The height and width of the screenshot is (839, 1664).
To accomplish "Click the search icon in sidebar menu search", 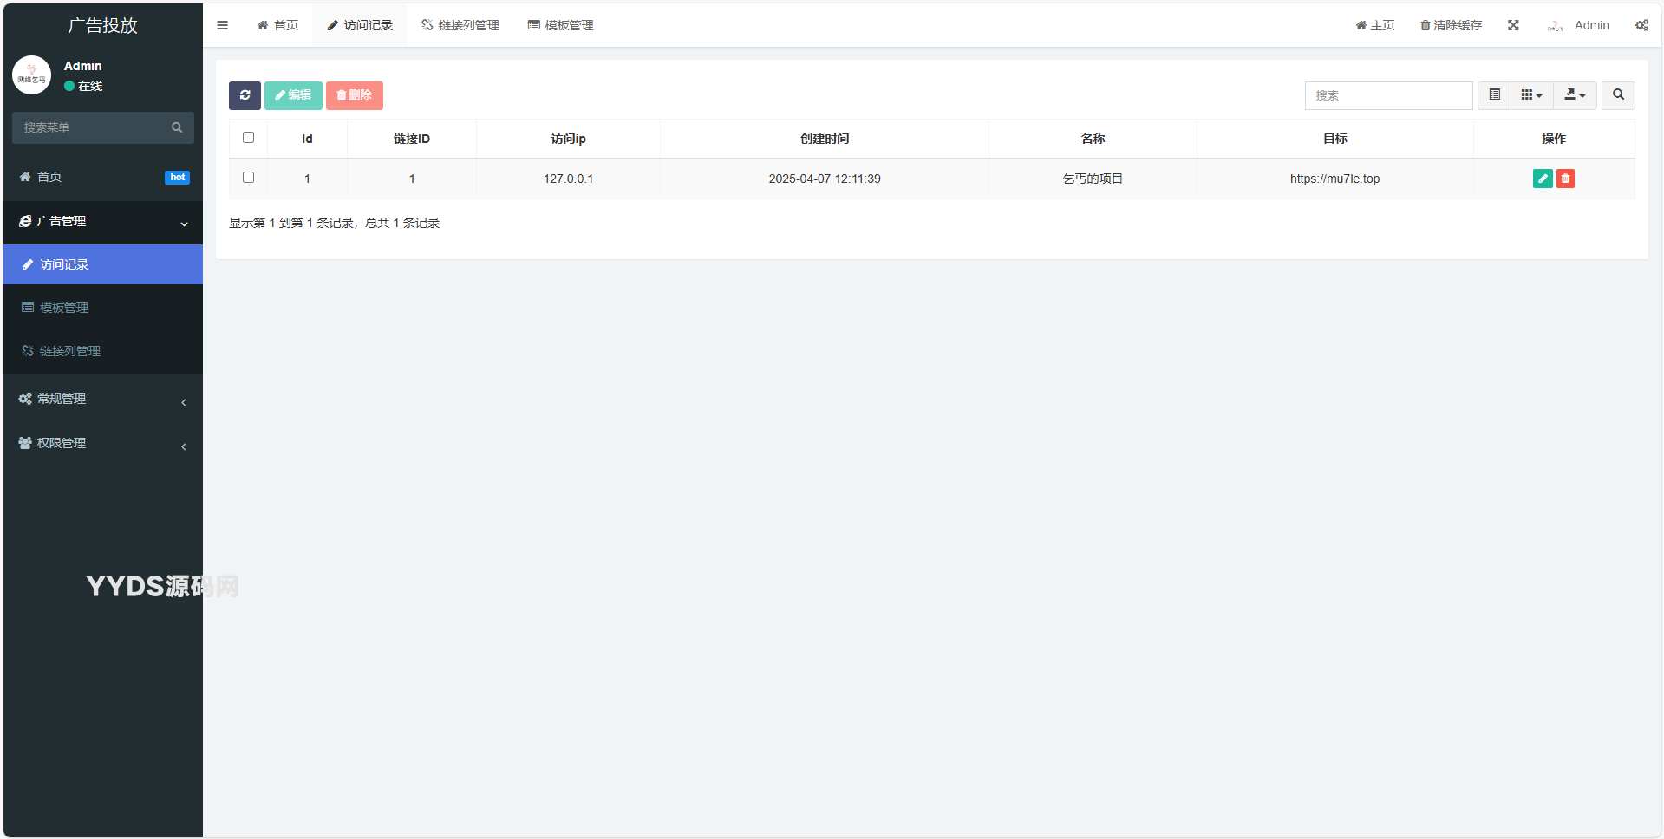I will coord(177,127).
